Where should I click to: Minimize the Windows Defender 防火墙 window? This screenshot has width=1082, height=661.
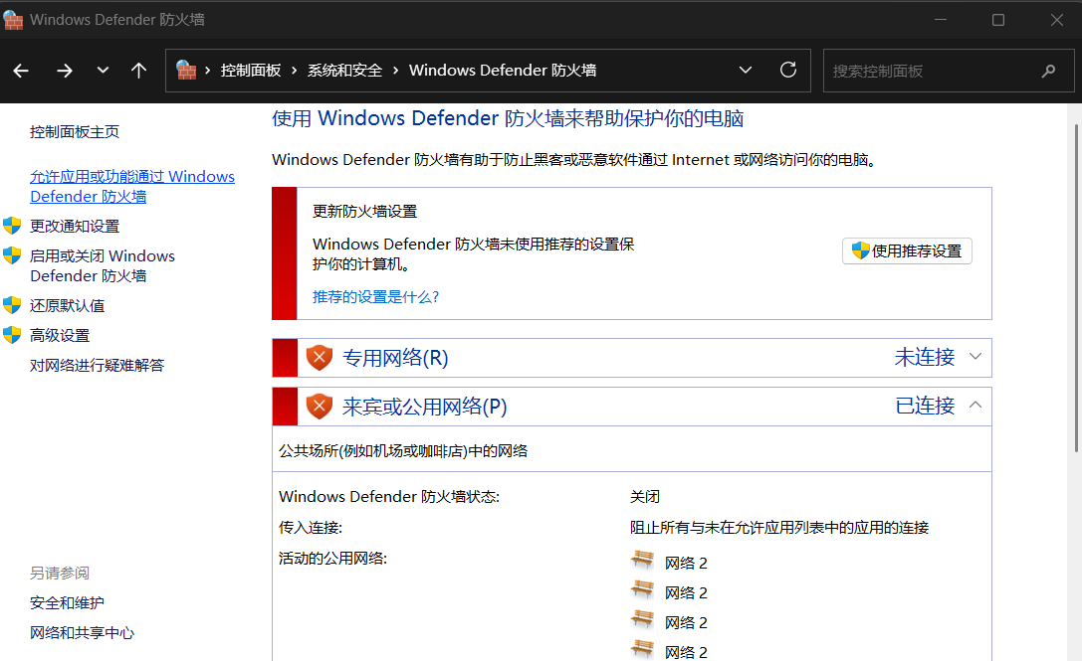click(x=940, y=20)
